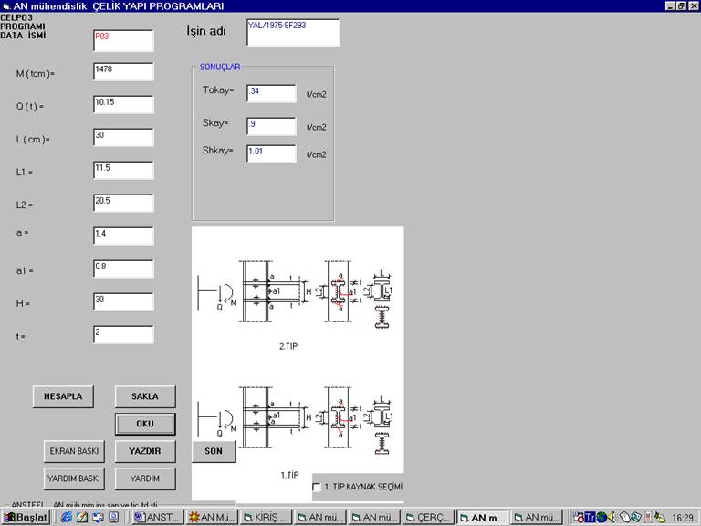Restore down the AN mühendislik window
701x526 pixels.
[x=680, y=6]
